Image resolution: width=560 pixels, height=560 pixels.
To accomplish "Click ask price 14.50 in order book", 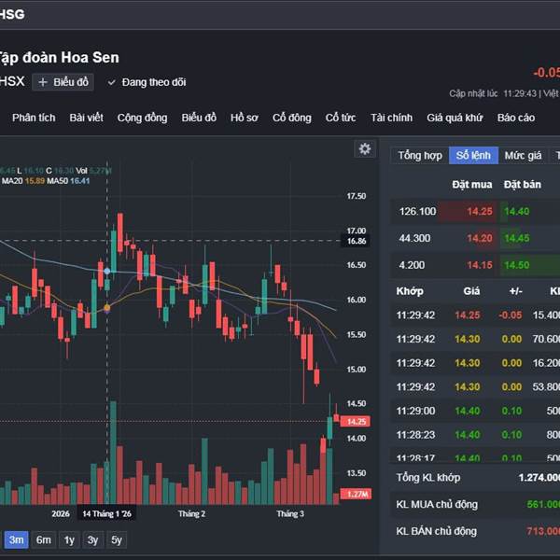I will click(x=517, y=265).
